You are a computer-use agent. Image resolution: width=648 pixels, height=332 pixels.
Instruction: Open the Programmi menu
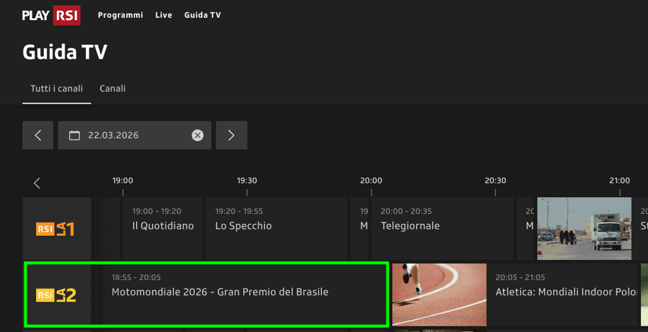pyautogui.click(x=120, y=15)
